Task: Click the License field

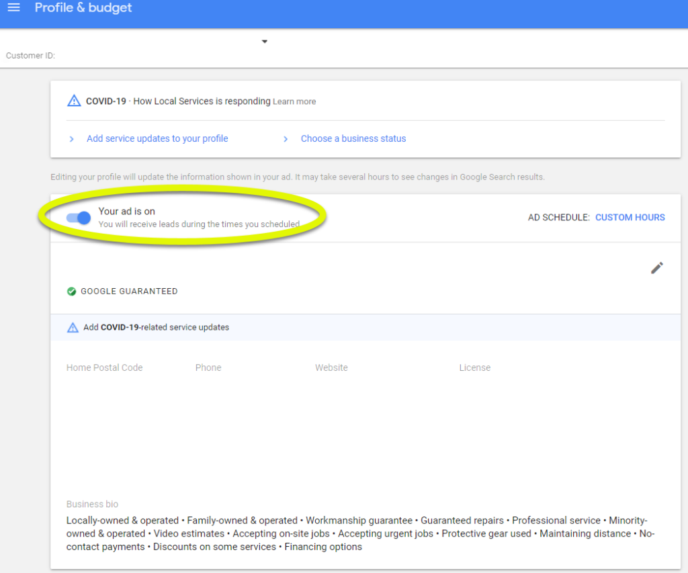Action: pyautogui.click(x=475, y=367)
